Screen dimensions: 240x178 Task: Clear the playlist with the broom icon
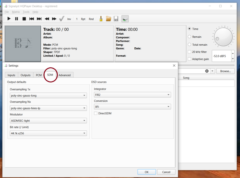pos(101,19)
